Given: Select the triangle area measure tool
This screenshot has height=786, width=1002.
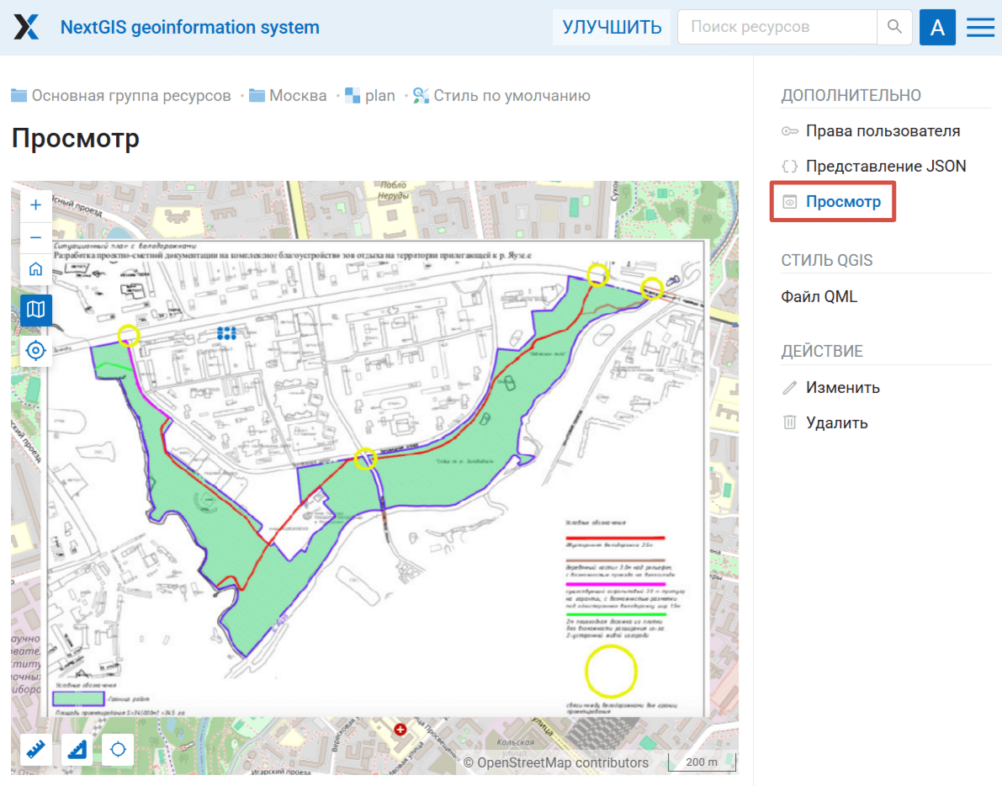Looking at the screenshot, I should pyautogui.click(x=77, y=749).
